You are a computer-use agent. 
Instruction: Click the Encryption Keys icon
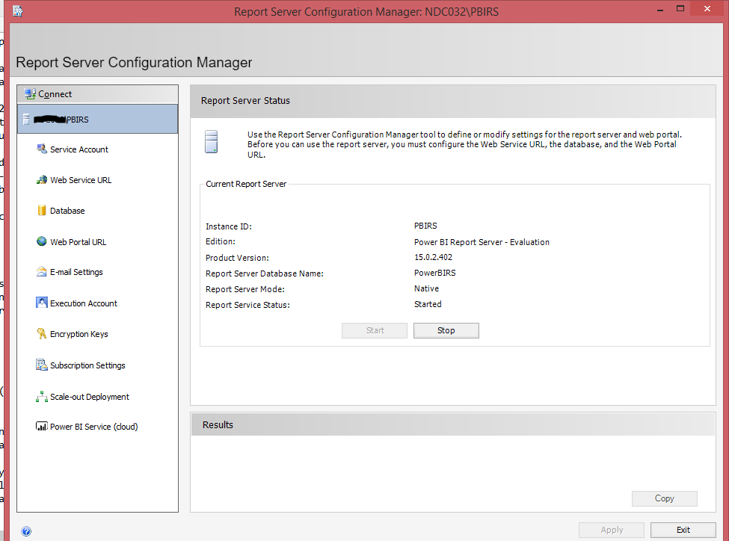click(42, 334)
